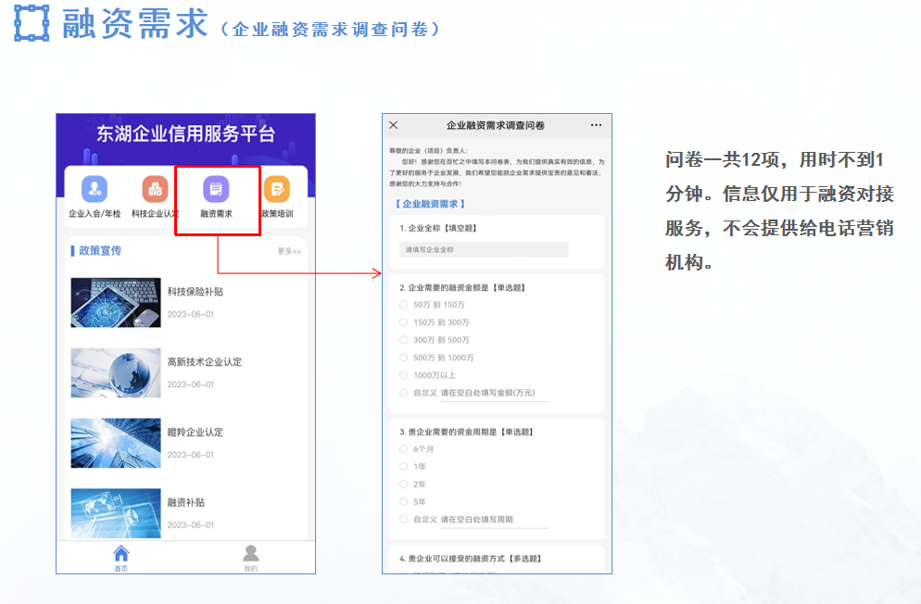Select 1年 funding period option
This screenshot has width=921, height=604.
404,467
